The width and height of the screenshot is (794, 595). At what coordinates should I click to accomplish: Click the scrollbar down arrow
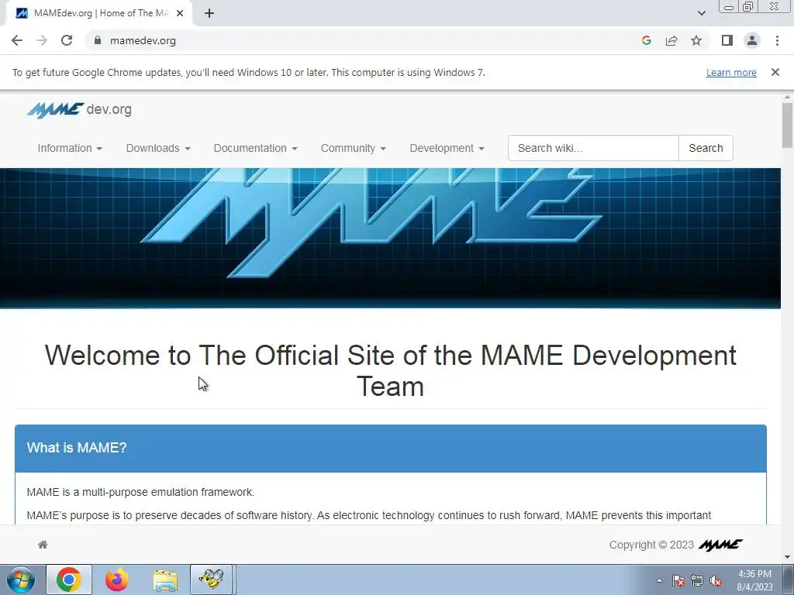787,558
